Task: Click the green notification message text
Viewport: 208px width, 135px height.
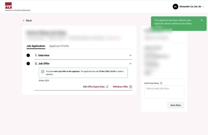Action: point(173,24)
